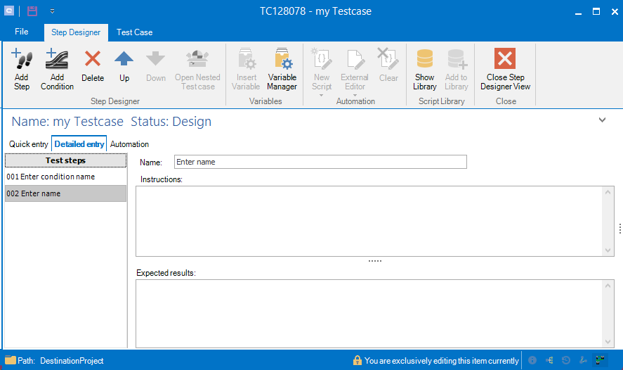Image resolution: width=623 pixels, height=370 pixels.
Task: Select step 001 Enter condition name
Action: click(65, 177)
